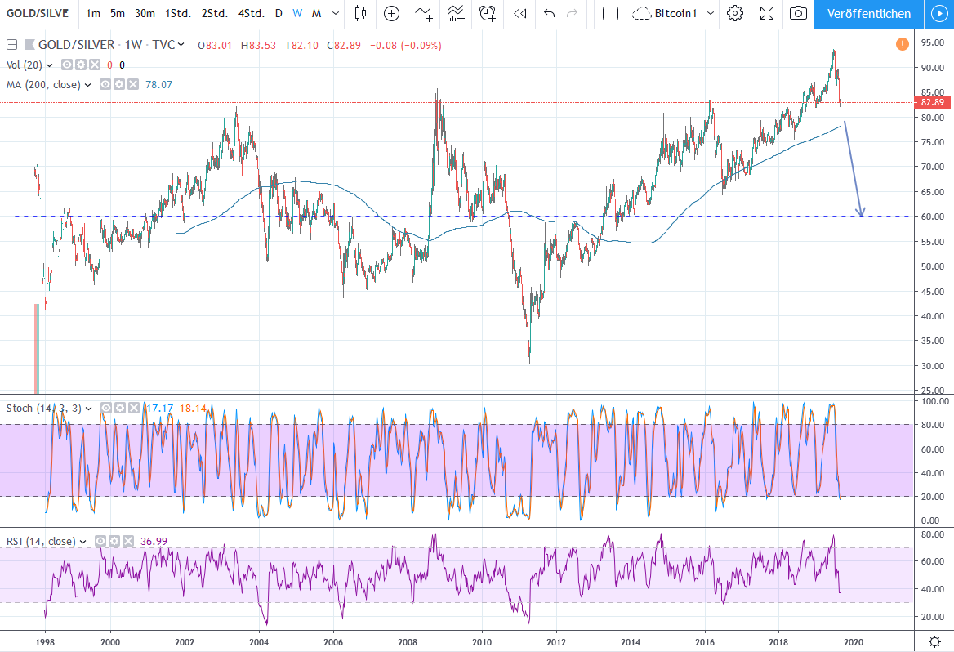Remove the RSI indicator

coord(127,541)
